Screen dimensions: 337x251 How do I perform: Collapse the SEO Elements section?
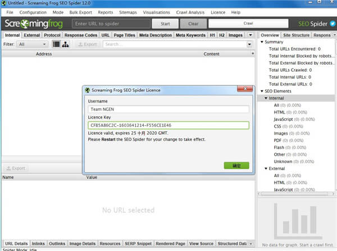click(262, 91)
